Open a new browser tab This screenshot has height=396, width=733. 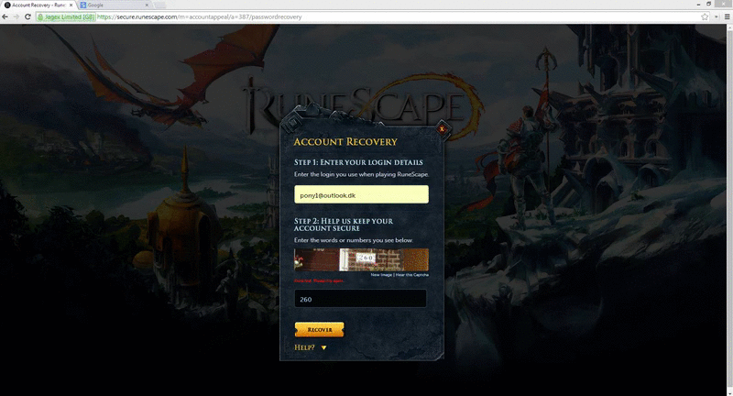[x=159, y=5]
